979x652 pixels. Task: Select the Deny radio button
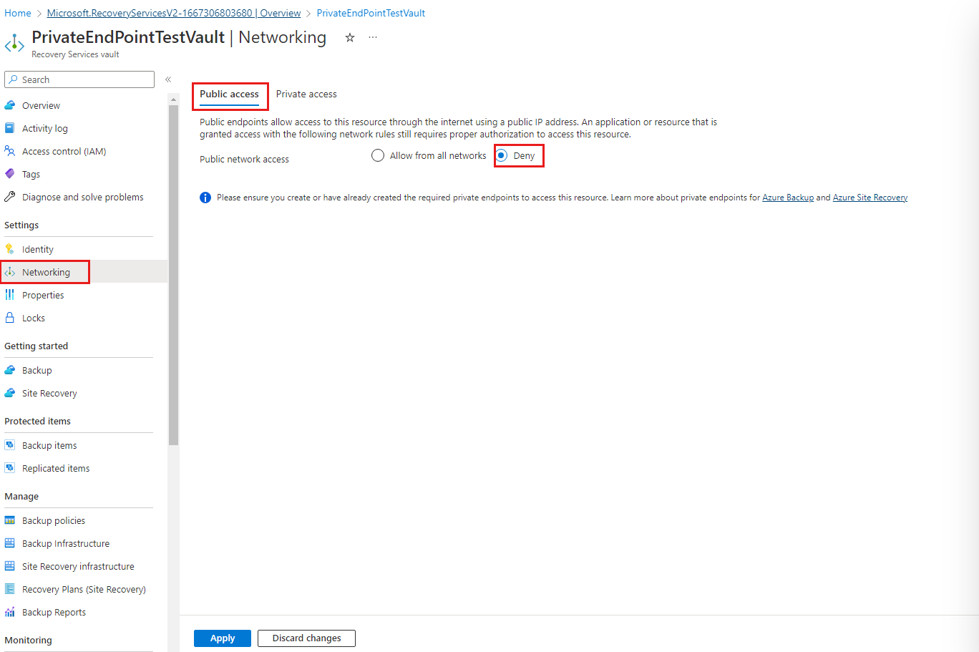tap(502, 155)
